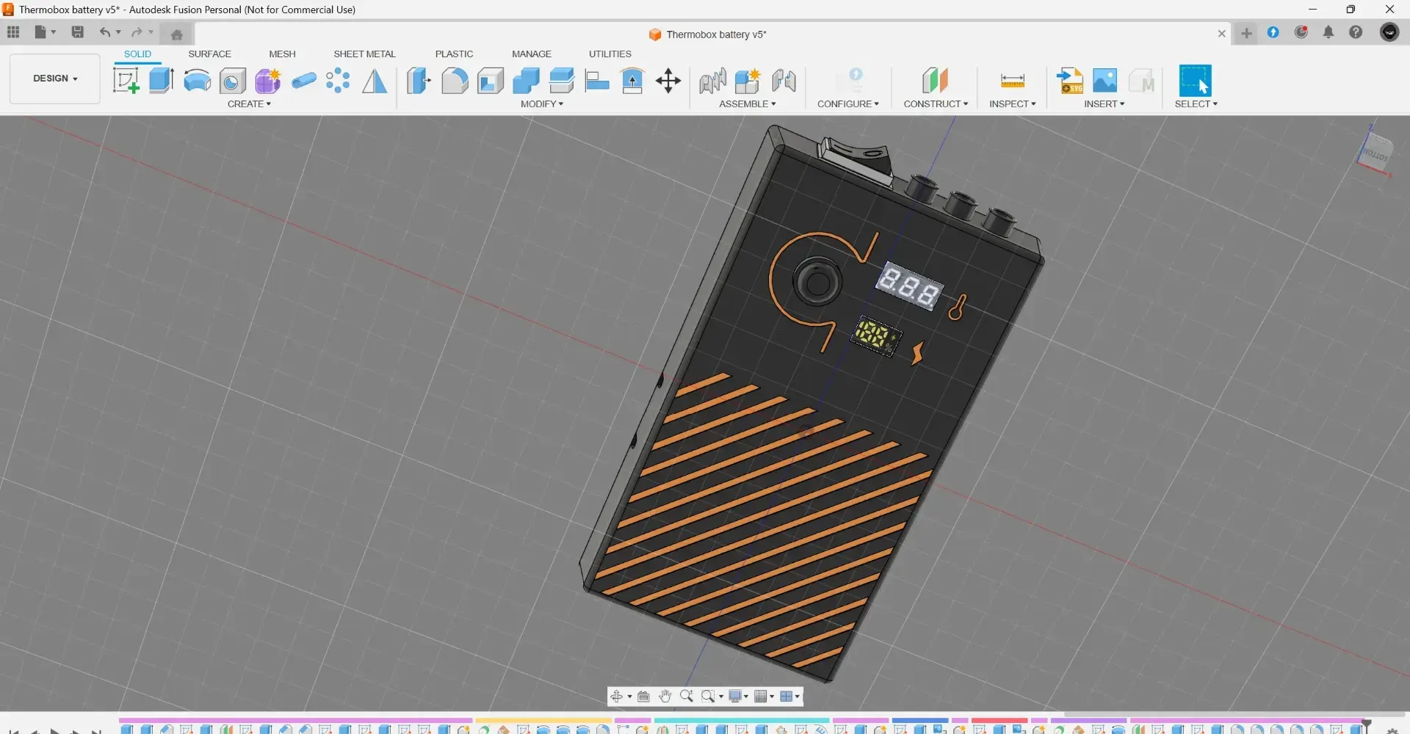Screen dimensions: 1410x734
Task: Expand the ASSEMBLE menu
Action: click(x=748, y=104)
